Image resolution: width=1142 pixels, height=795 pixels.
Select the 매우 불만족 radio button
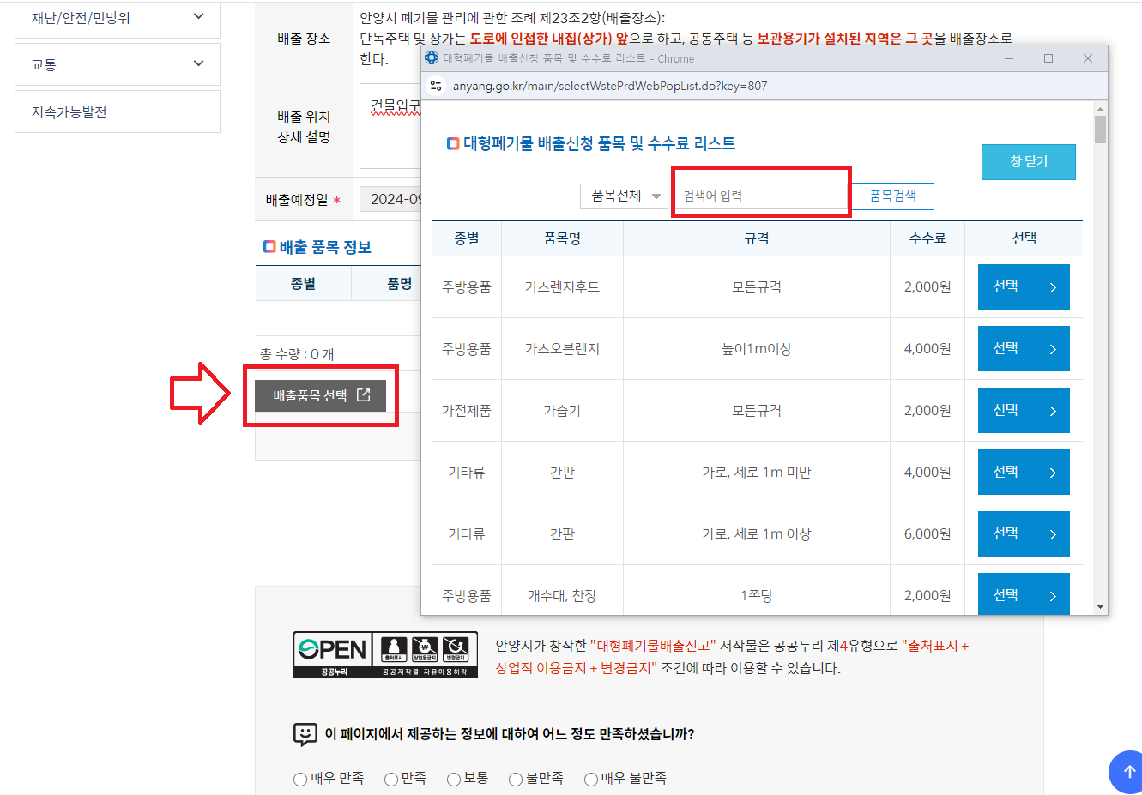[589, 779]
